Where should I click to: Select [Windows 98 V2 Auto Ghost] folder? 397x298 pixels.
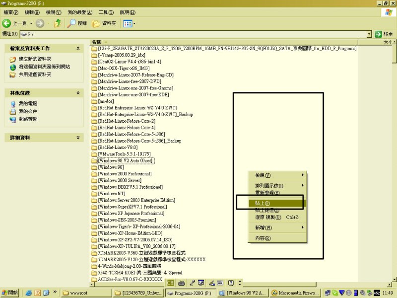point(126,160)
